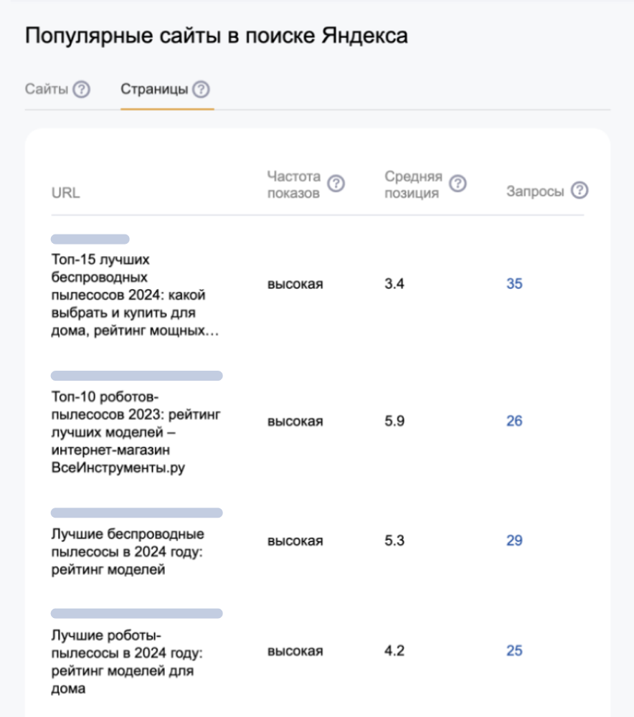Click title Лучшие роботы-пылесосы в 2024 году

[x=128, y=662]
